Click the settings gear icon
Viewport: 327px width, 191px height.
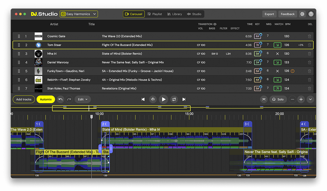pyautogui.click(x=302, y=14)
